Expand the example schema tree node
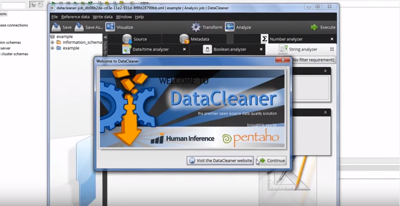Viewport: 400px width, 206px height. coord(53,48)
